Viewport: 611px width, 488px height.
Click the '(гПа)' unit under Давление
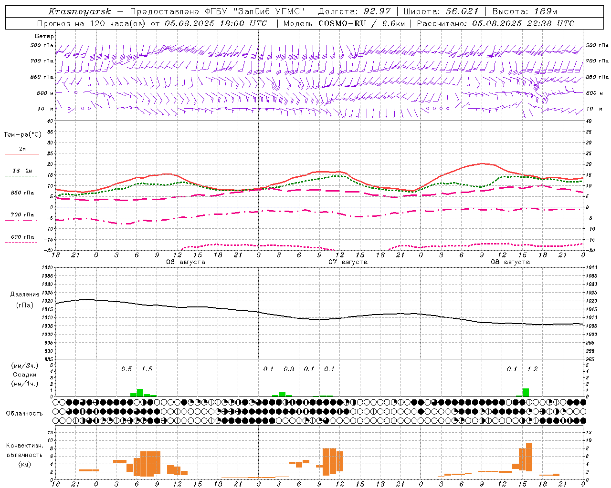coord(25,305)
